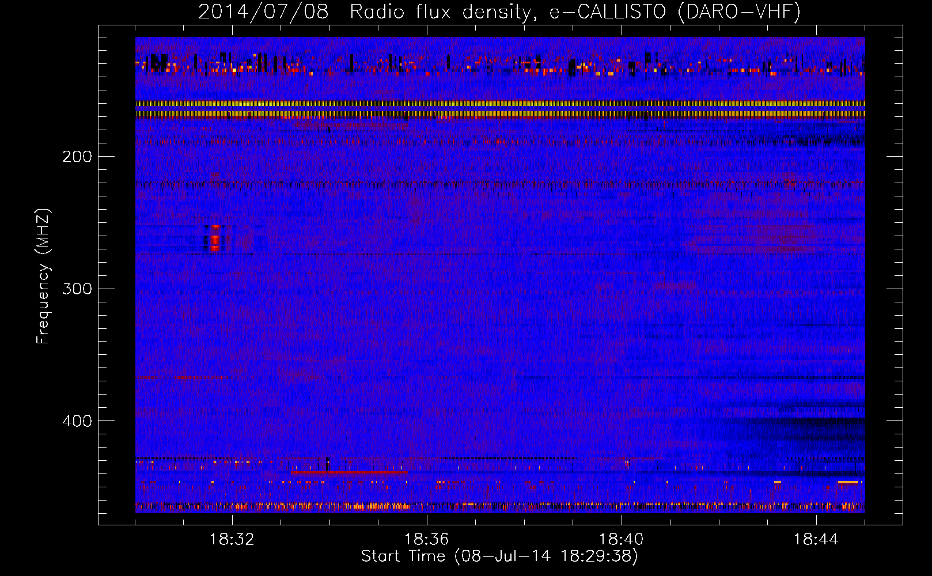
Task: Click the red burst near 18:31 at 260 MHz
Action: (214, 238)
